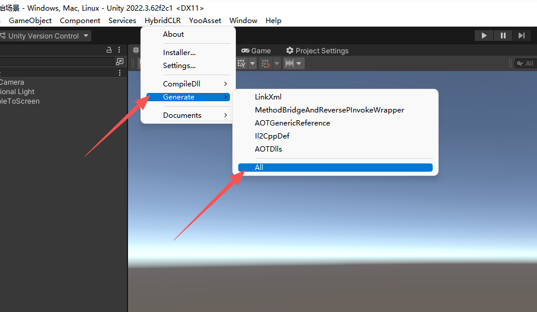Screen dimensions: 537x312
Task: Open the Services menu
Action: click(x=122, y=21)
